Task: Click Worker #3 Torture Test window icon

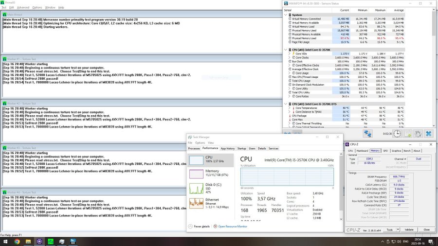Action: 4,148
